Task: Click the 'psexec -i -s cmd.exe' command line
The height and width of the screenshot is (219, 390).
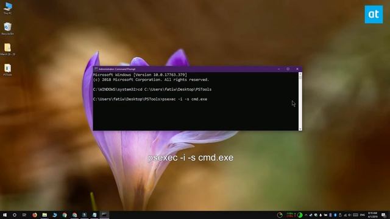Action: coord(185,99)
